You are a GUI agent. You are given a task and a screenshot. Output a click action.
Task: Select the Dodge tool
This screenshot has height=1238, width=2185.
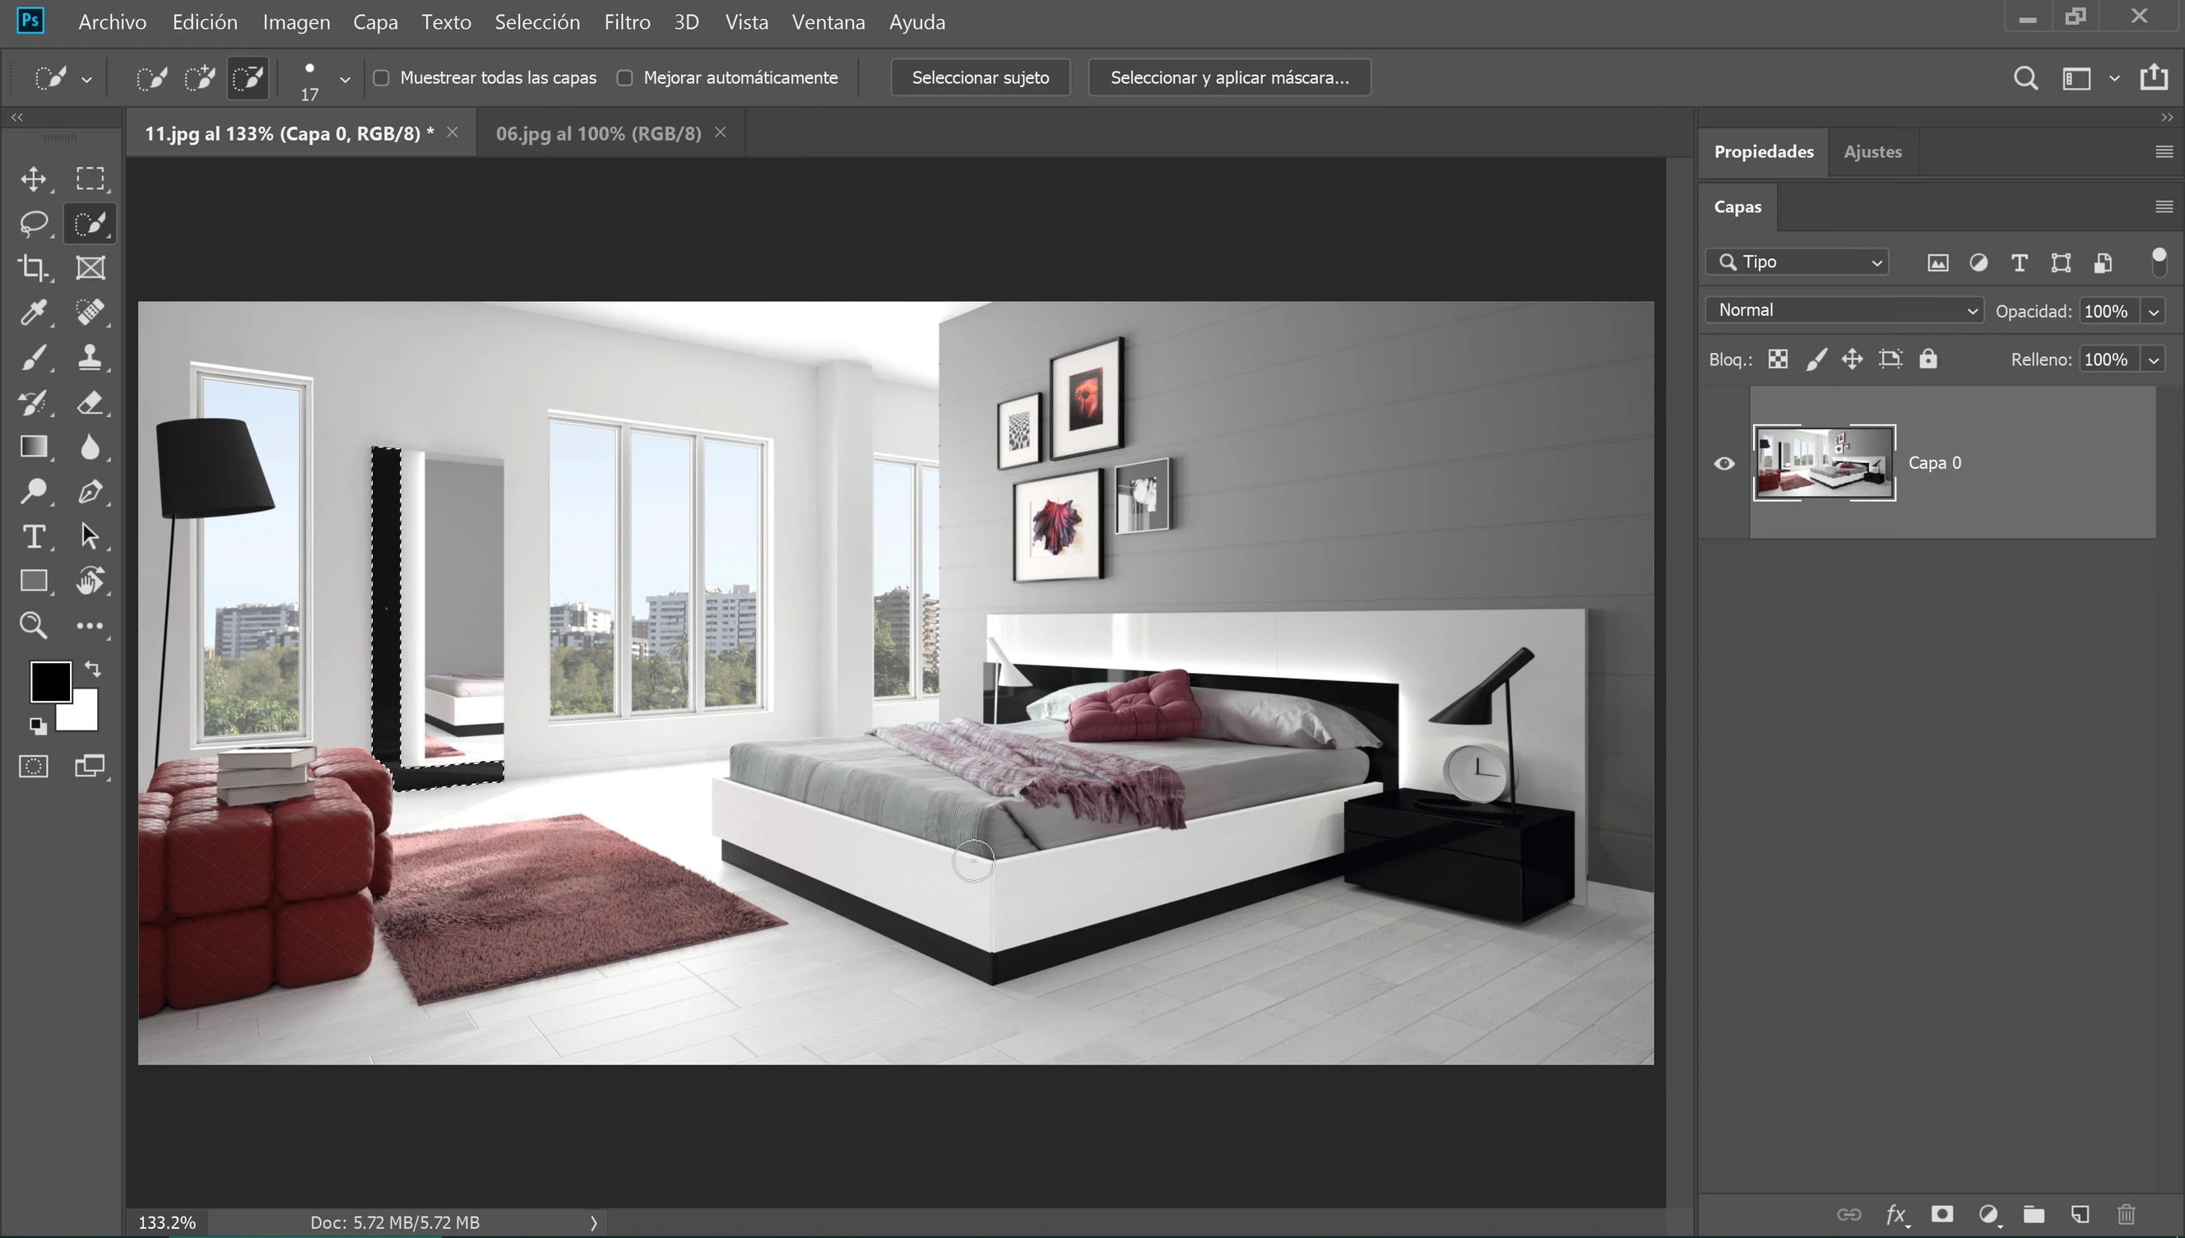(34, 491)
